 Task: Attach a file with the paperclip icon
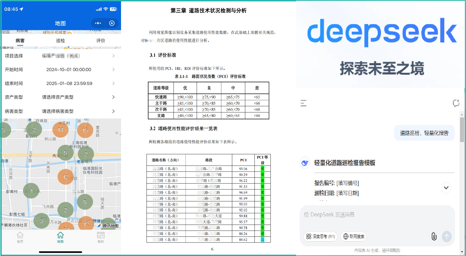coord(434,236)
